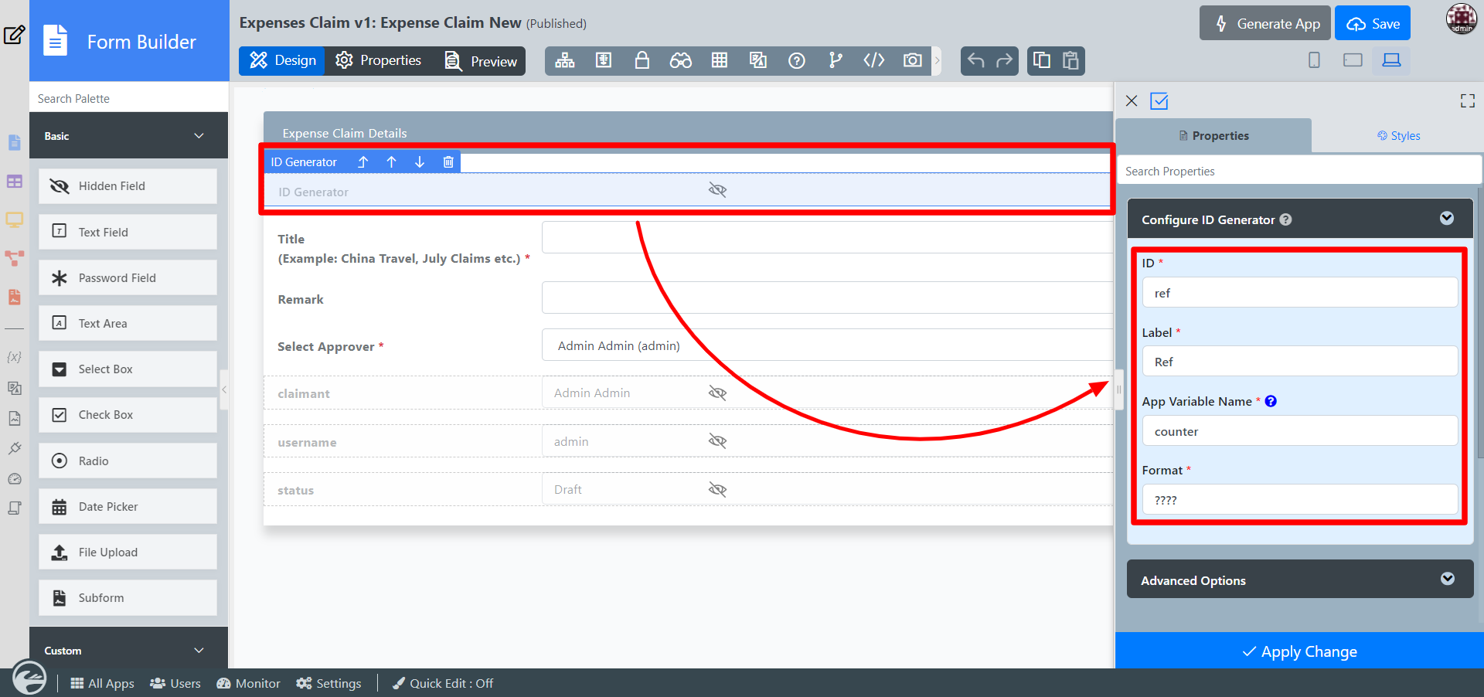The width and height of the screenshot is (1484, 697).
Task: Open All Apps from bottom bar
Action: [102, 683]
